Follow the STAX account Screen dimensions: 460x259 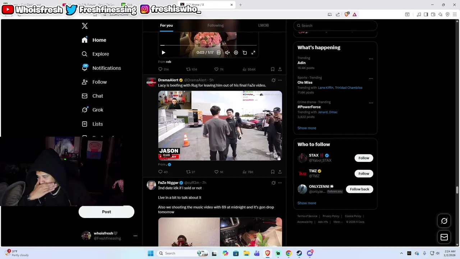point(364,158)
